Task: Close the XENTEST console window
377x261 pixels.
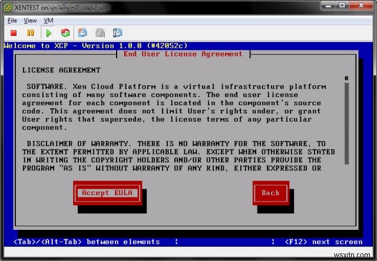Action: point(361,5)
